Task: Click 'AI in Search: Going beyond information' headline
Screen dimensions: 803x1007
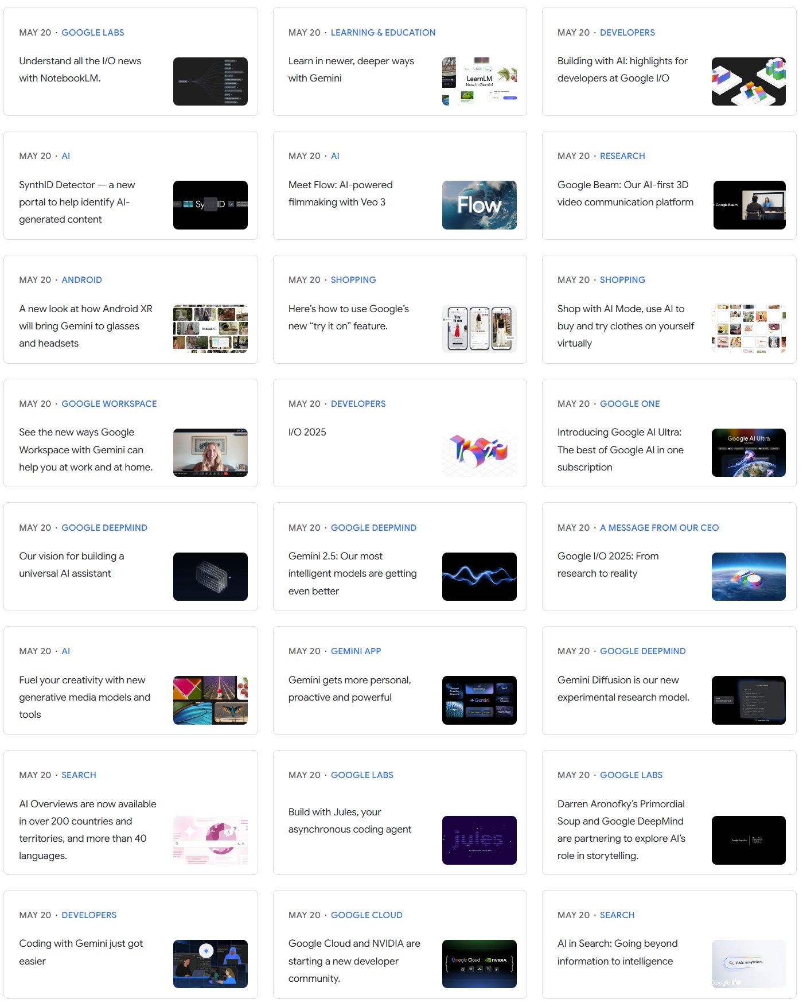Action: pyautogui.click(x=618, y=952)
